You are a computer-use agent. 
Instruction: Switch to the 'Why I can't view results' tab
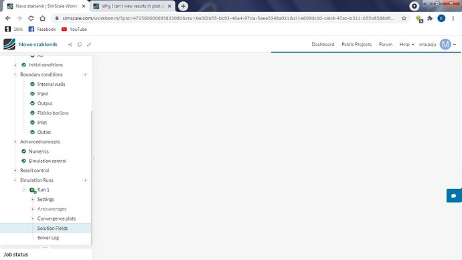[132, 6]
